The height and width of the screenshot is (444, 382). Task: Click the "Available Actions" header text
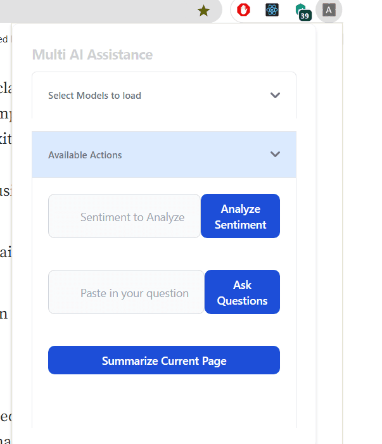tap(85, 155)
